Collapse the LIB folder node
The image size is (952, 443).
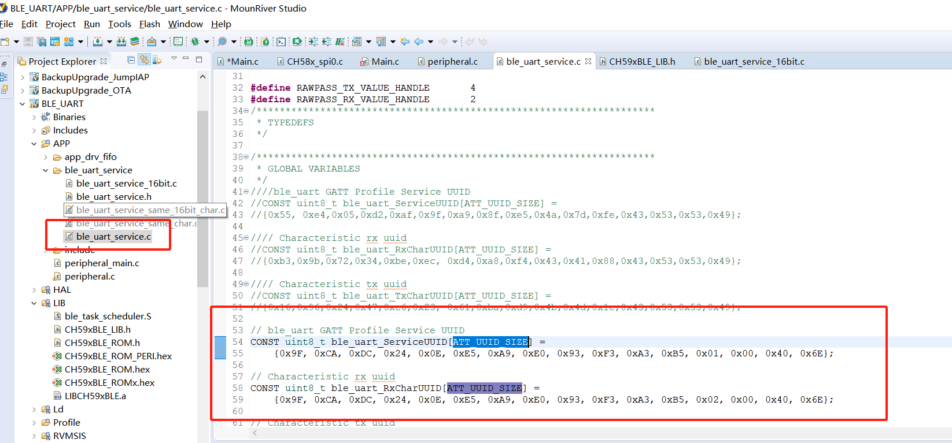pyautogui.click(x=34, y=303)
